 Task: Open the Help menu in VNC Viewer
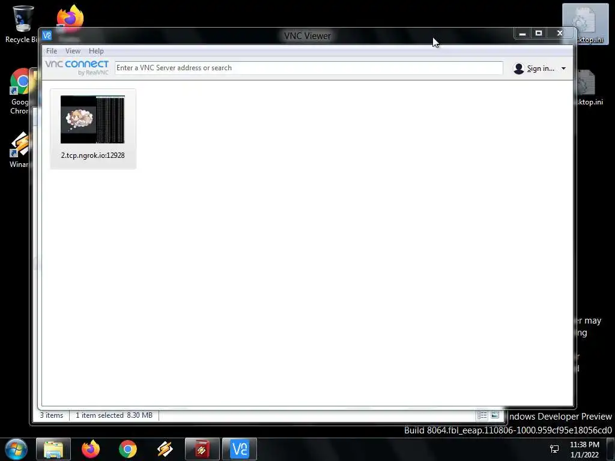[96, 51]
